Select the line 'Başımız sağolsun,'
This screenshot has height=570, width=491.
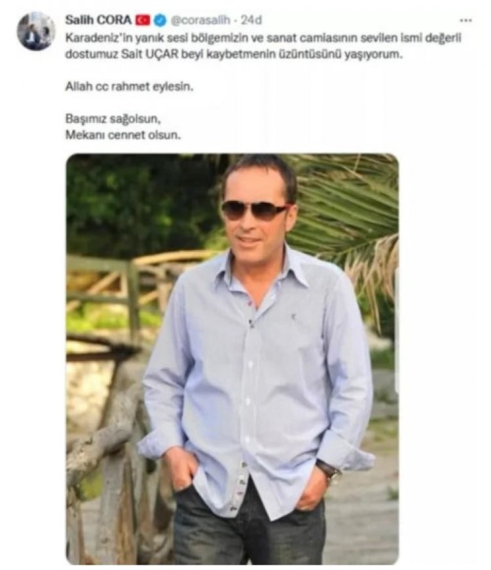pos(113,119)
